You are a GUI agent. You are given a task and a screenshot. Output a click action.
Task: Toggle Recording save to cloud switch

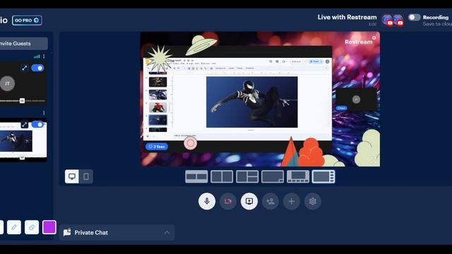pyautogui.click(x=415, y=17)
